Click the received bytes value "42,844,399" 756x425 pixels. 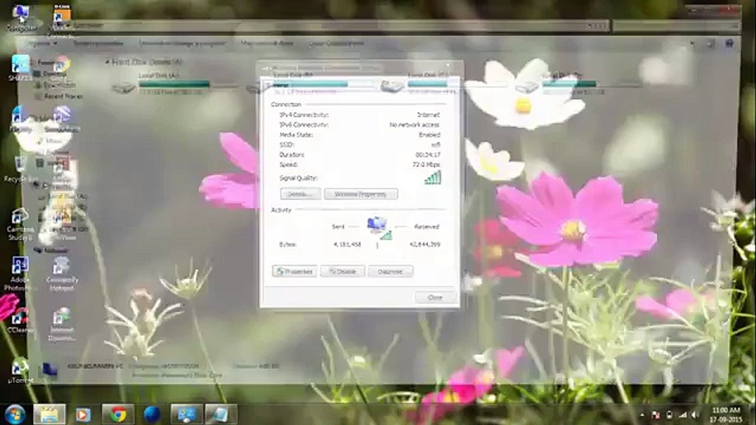click(x=425, y=244)
